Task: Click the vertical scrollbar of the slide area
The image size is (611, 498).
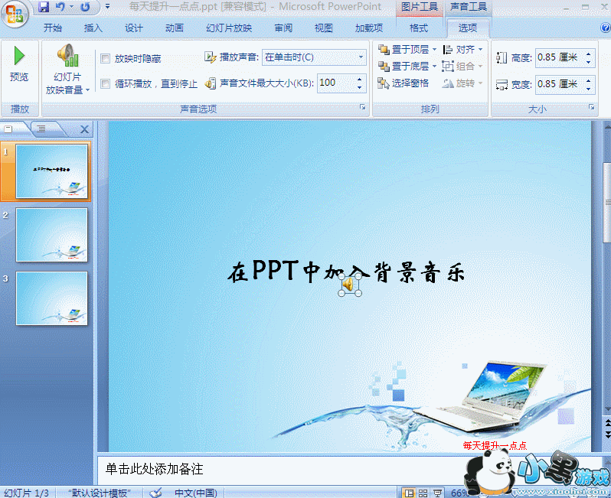Action: 607,203
